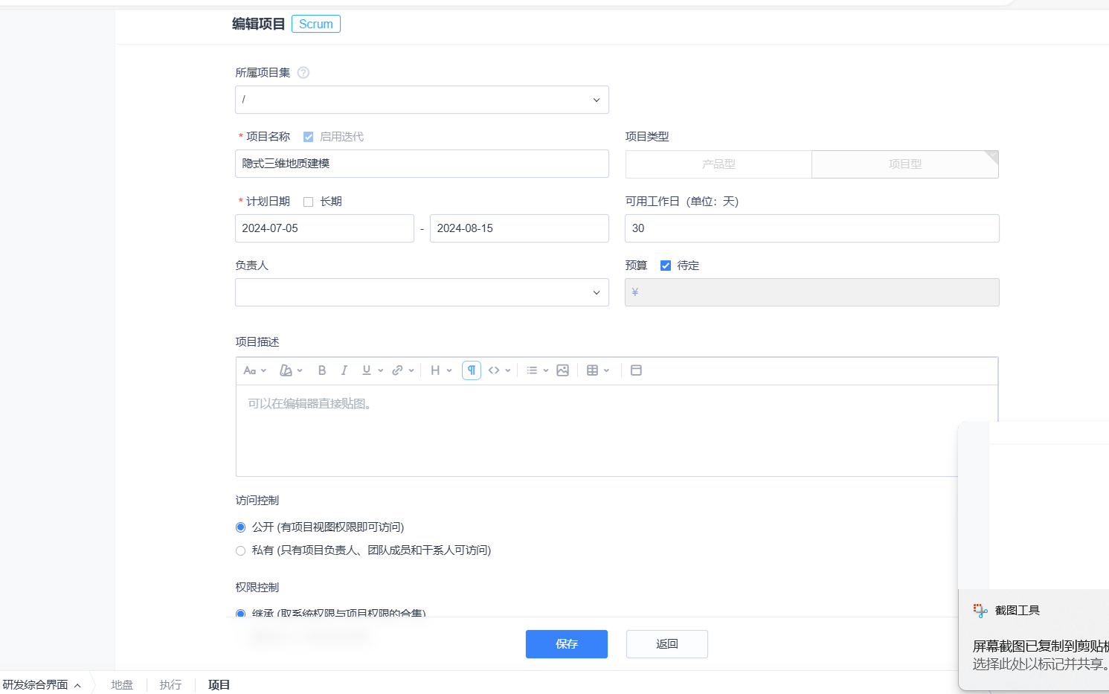Uncheck the 待定 budget checkbox

[666, 266]
